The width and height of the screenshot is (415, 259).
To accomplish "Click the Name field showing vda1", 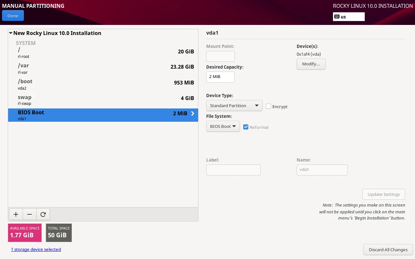I will 322,170.
